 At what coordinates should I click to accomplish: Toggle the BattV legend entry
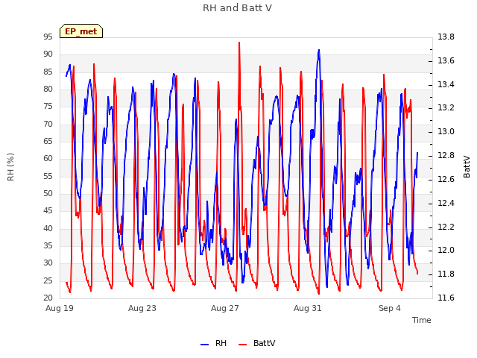pyautogui.click(x=256, y=343)
